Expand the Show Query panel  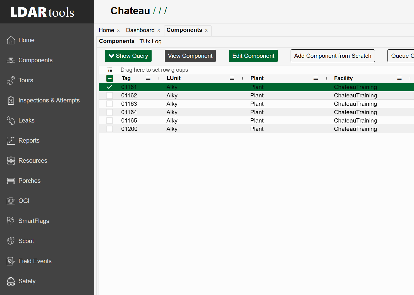128,56
